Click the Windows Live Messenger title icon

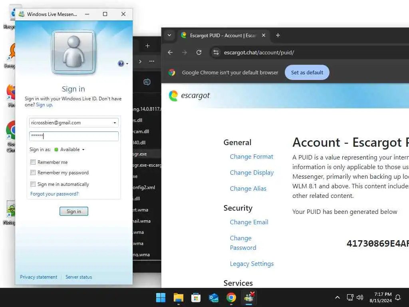pyautogui.click(x=22, y=14)
